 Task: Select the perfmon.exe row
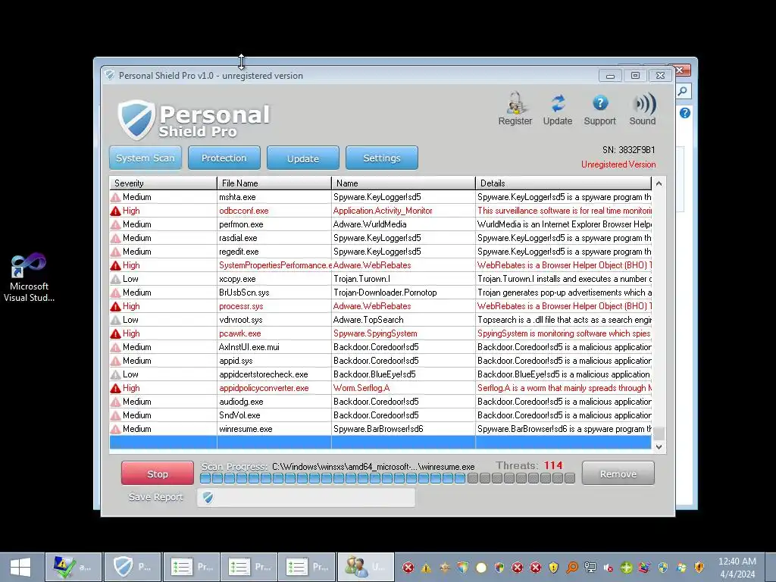pos(380,224)
